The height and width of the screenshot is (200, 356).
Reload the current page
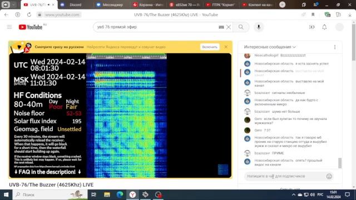[x=29, y=15]
